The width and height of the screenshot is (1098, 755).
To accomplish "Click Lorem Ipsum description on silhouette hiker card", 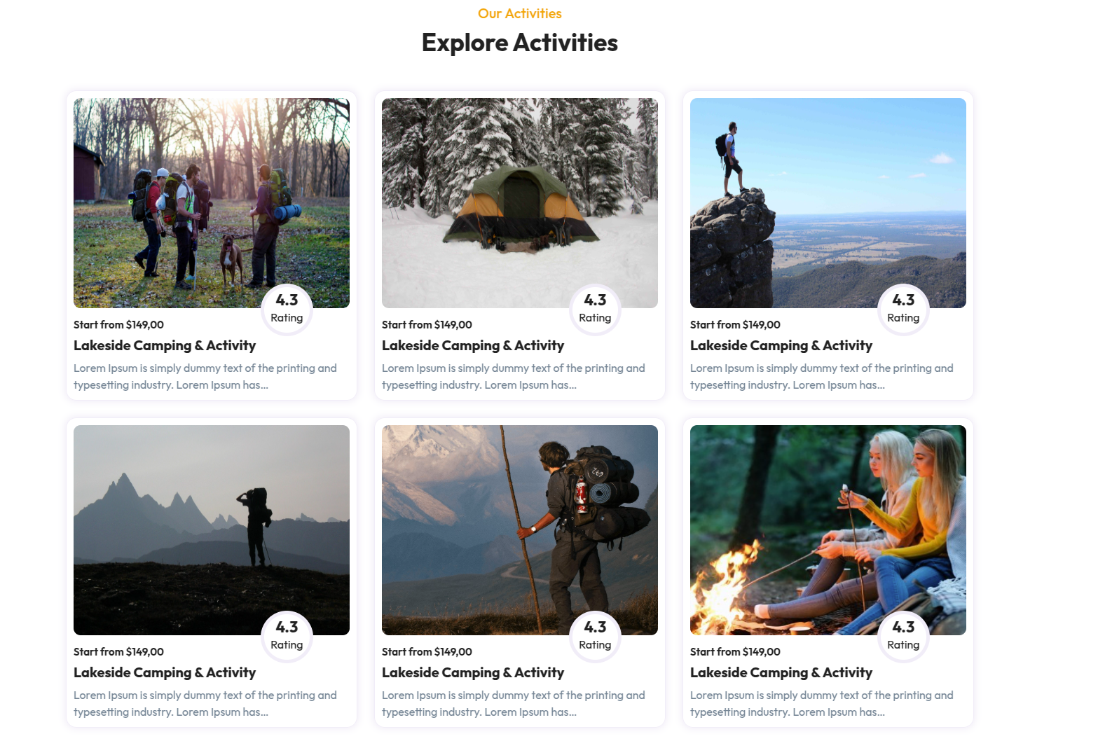I will click(x=205, y=704).
